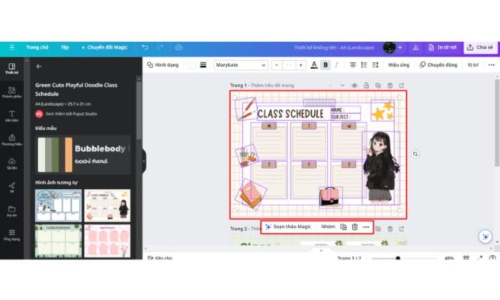This screenshot has height=300, width=500.
Task: Open the Văn bản (Text) sidebar panel
Action: tap(12, 115)
